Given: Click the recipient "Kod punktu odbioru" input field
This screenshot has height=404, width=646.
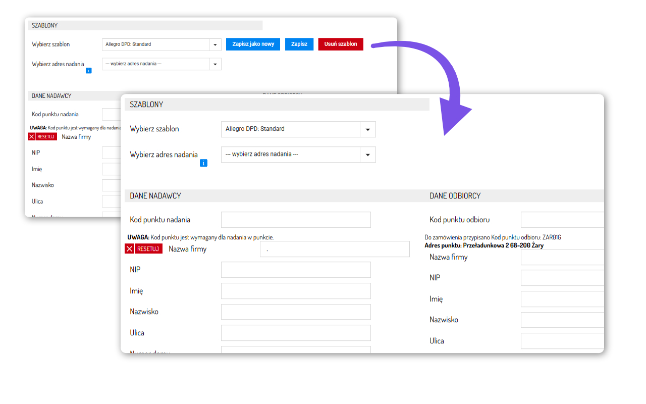Looking at the screenshot, I should point(562,220).
